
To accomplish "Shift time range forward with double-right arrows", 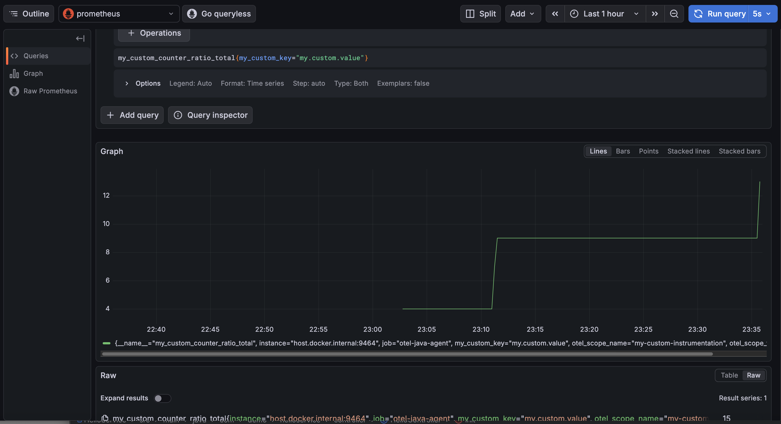I will coord(655,14).
